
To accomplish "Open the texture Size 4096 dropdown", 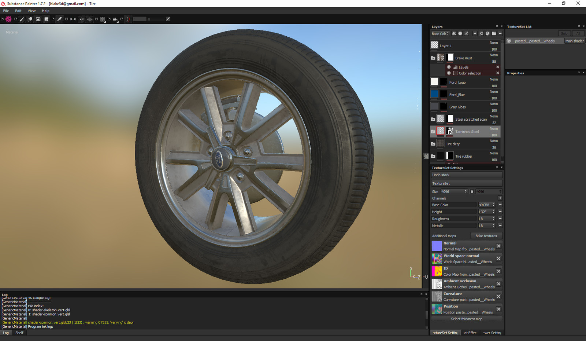I will coord(454,191).
